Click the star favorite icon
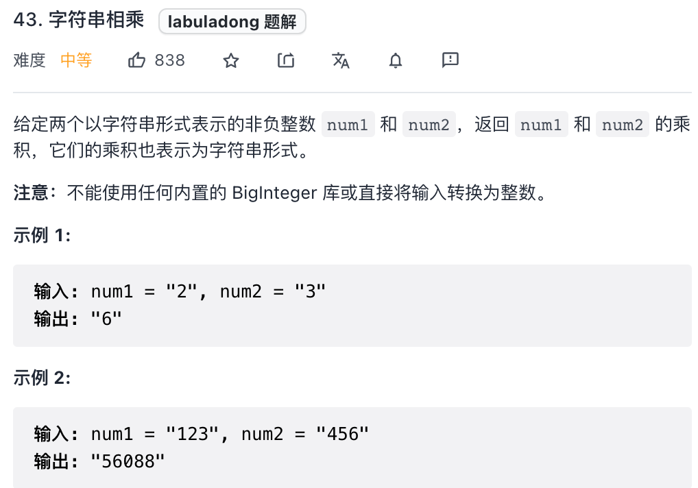The image size is (698, 488). pos(231,60)
